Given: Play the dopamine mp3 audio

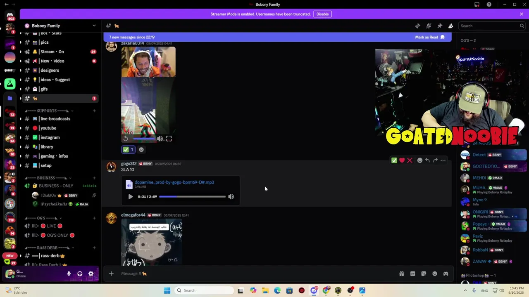Looking at the screenshot, I should point(131,197).
